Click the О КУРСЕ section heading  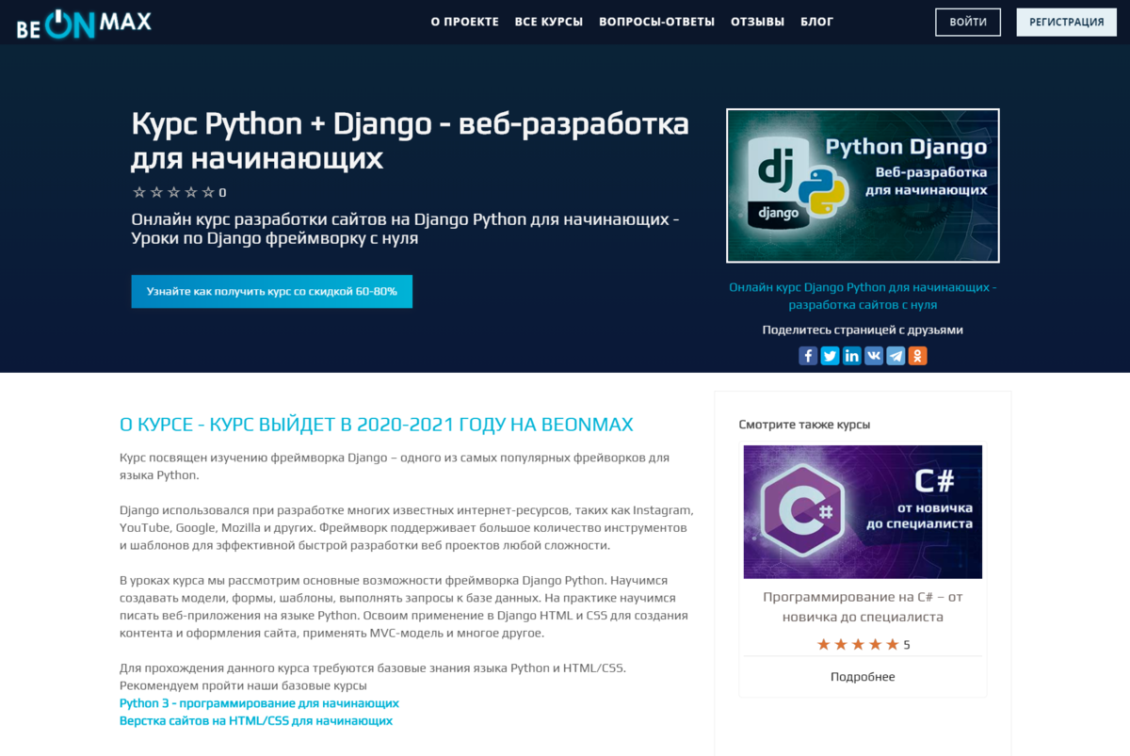tap(377, 424)
